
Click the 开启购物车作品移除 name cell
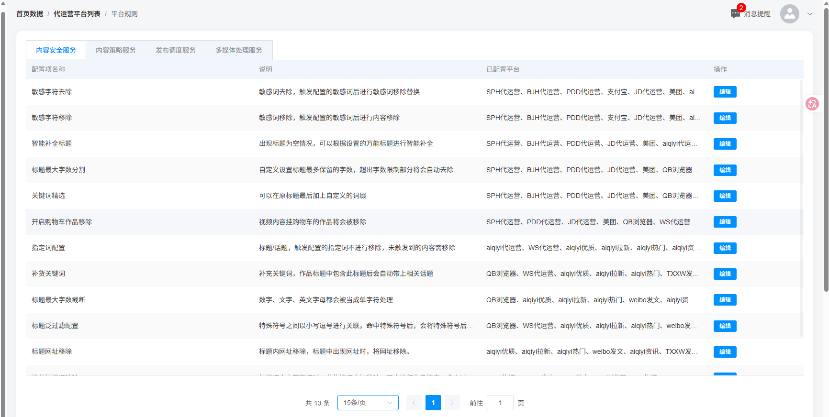point(62,222)
